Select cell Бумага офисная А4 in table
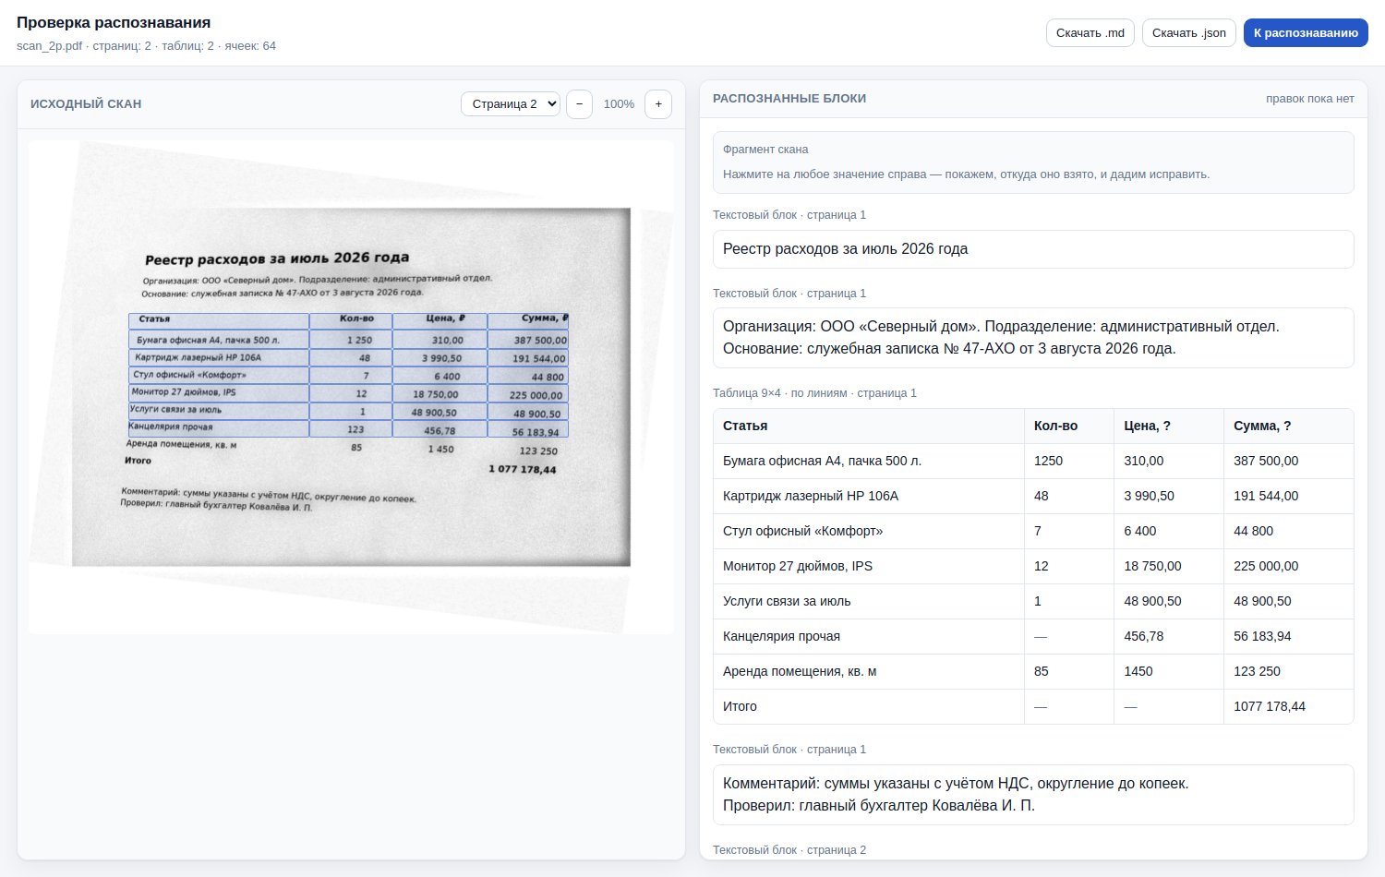This screenshot has width=1385, height=877. click(x=868, y=461)
